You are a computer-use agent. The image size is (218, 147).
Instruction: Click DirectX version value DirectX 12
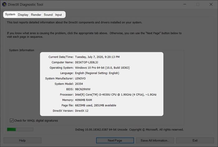[x=82, y=111]
